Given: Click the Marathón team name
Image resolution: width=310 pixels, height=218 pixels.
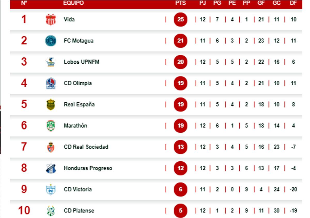Looking at the screenshot, I should click(75, 126).
